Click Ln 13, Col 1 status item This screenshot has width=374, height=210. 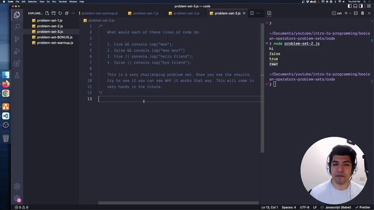click(269, 208)
